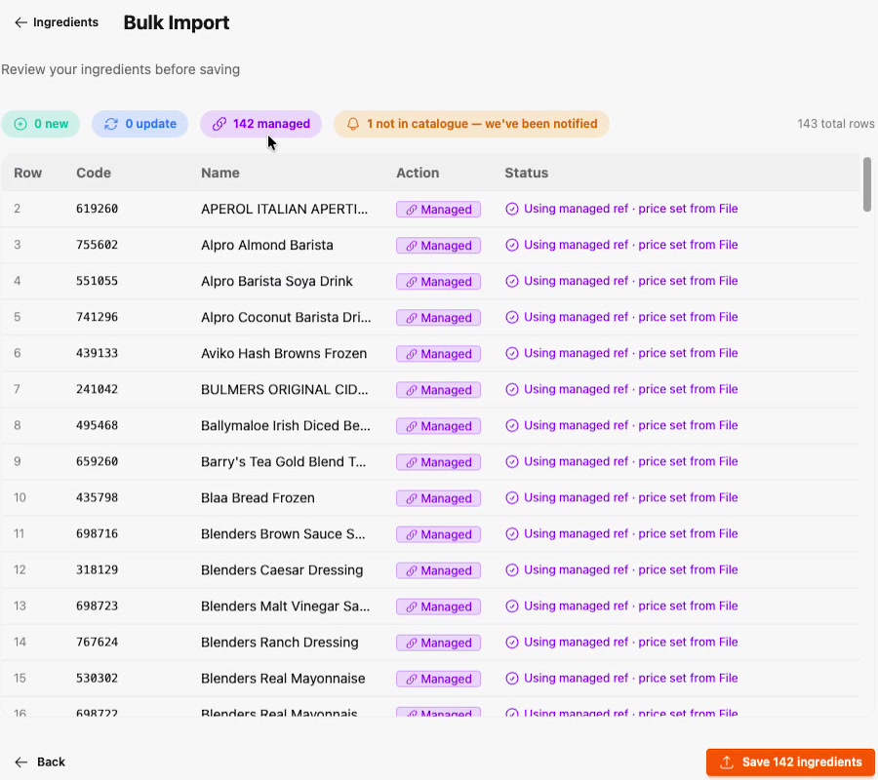The height and width of the screenshot is (780, 878).
Task: Click the refresh icon in 0 update chip
Action: pos(111,124)
